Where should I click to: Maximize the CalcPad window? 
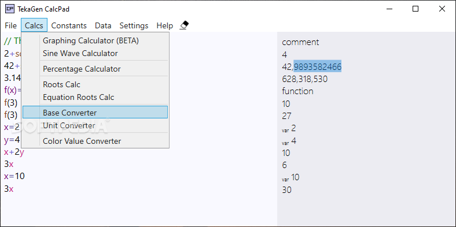415,9
